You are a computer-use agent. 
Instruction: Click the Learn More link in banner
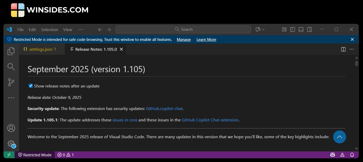[206, 40]
